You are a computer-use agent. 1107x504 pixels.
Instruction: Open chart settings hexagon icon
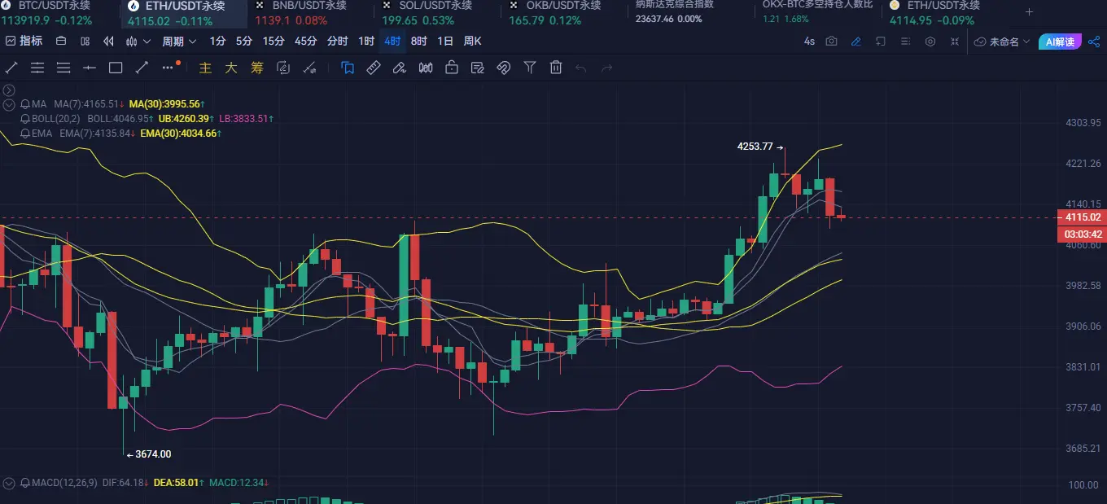[x=930, y=41]
